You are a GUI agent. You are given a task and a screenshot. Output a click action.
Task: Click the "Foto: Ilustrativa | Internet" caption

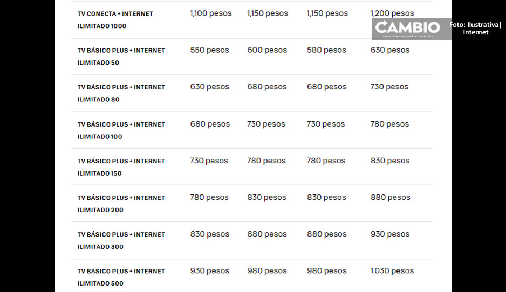pyautogui.click(x=475, y=29)
